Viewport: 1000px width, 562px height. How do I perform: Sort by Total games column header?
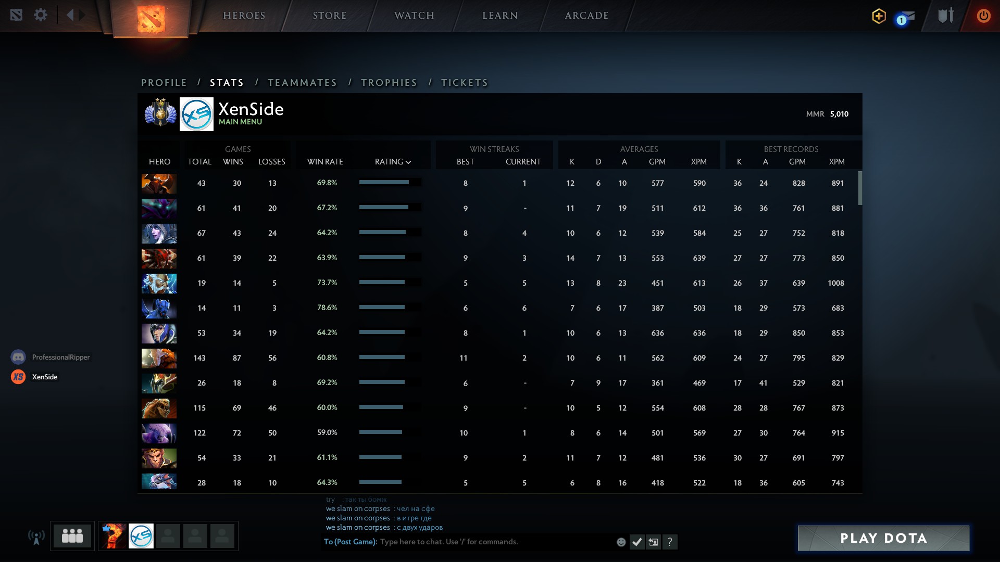point(199,162)
